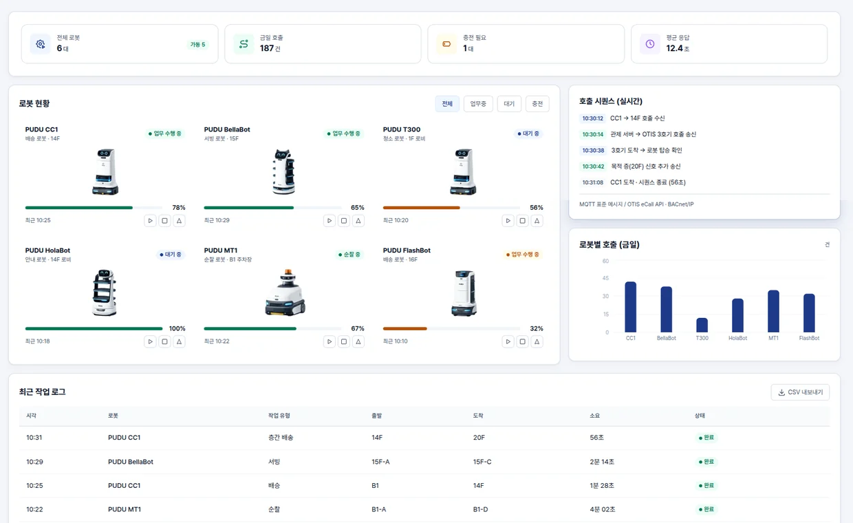Screen dimensions: 853x523
Task: Click the 시각 column header
Action: tap(32, 416)
